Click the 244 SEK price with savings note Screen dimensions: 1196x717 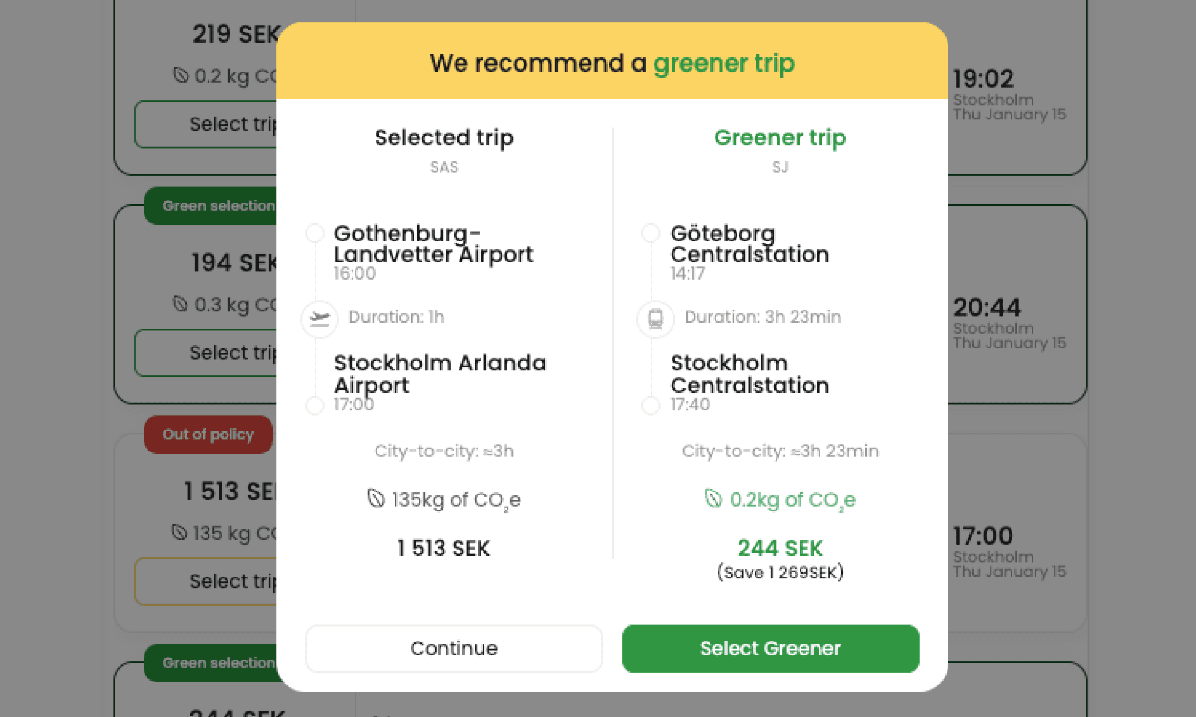780,548
